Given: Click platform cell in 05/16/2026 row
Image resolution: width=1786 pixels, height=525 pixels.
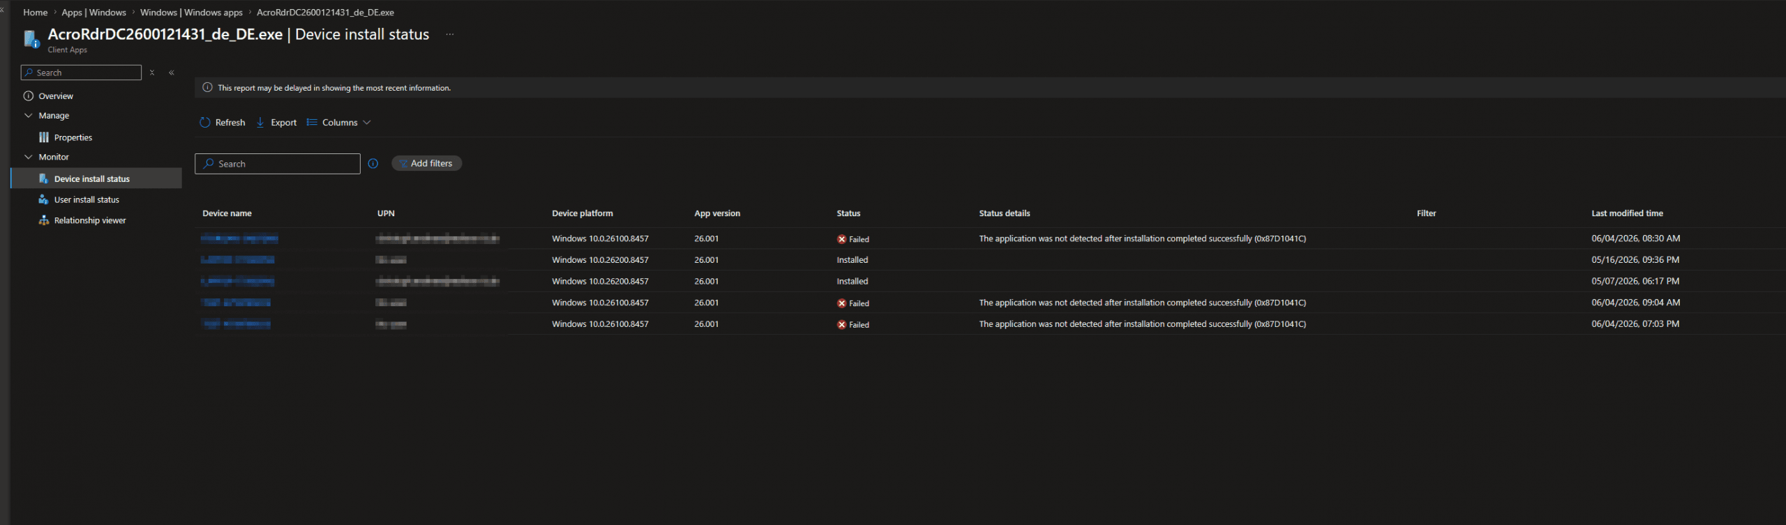Looking at the screenshot, I should (600, 260).
